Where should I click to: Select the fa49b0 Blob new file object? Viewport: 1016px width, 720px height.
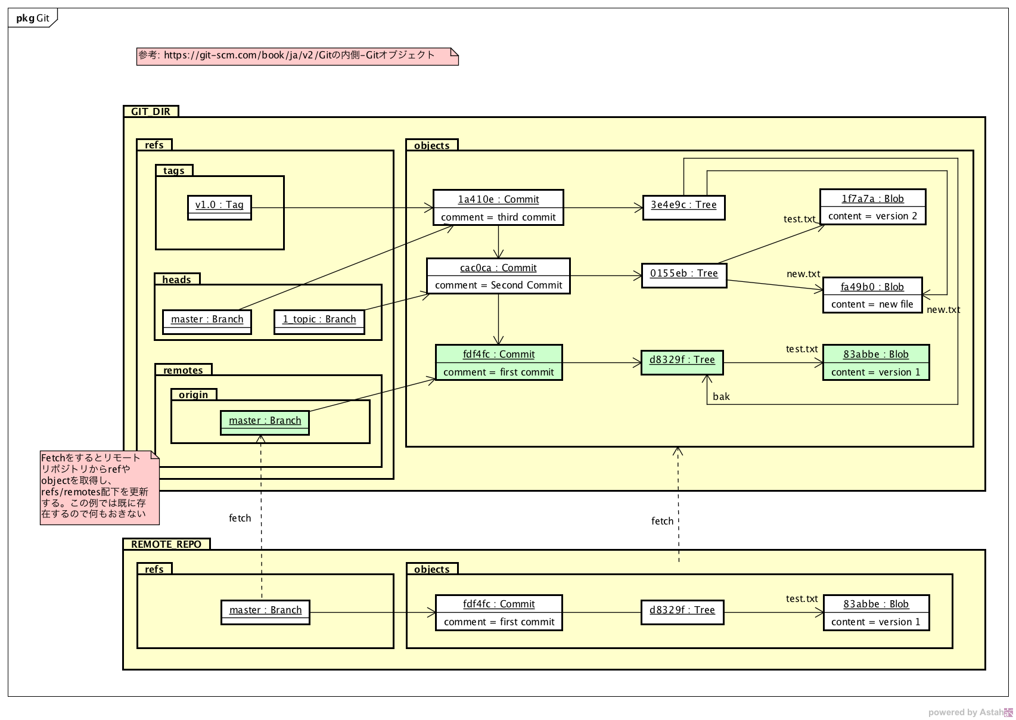coord(872,295)
